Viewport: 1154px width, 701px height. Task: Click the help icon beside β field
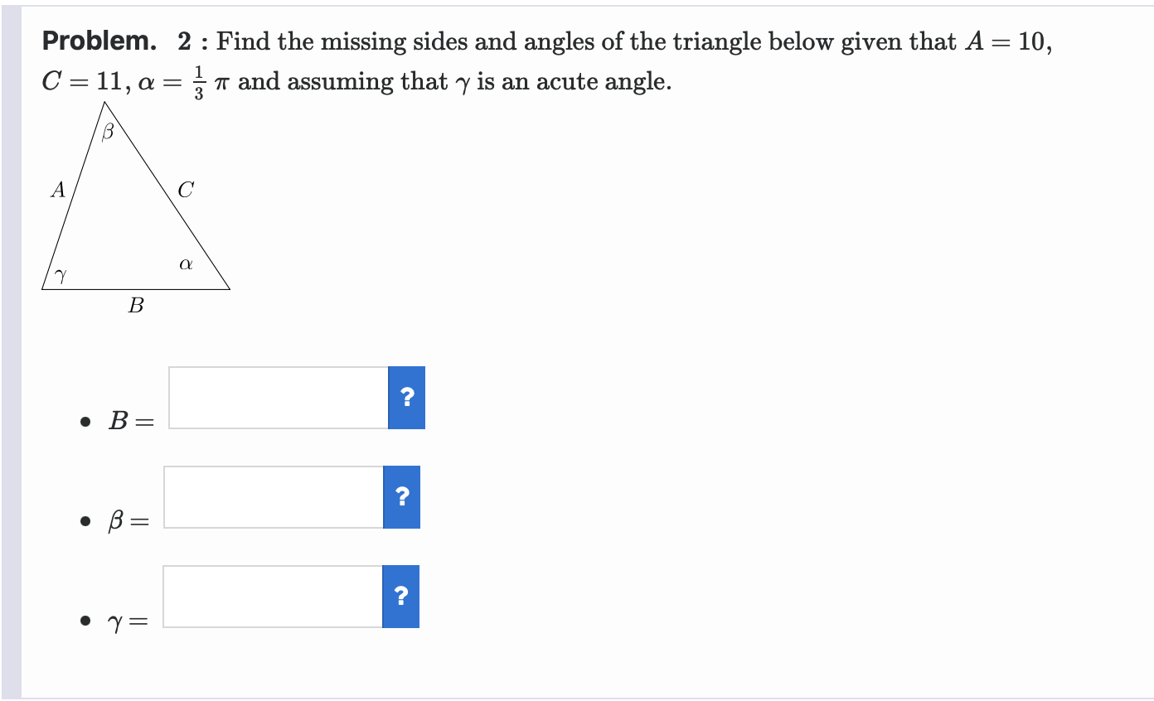[x=401, y=497]
